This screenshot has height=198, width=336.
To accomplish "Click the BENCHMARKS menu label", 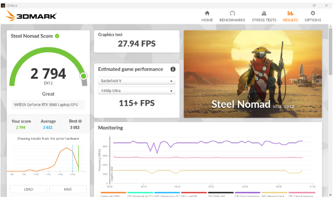I will tap(232, 20).
